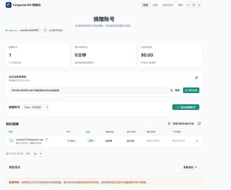The height and width of the screenshot is (190, 231).
Task: Click the Fengwind API logo icon
Action: [x=8, y=5]
